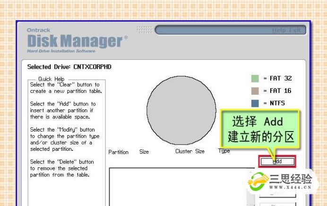Click the FAT 32 green color swatch
327x206 pixels.
pyautogui.click(x=255, y=78)
